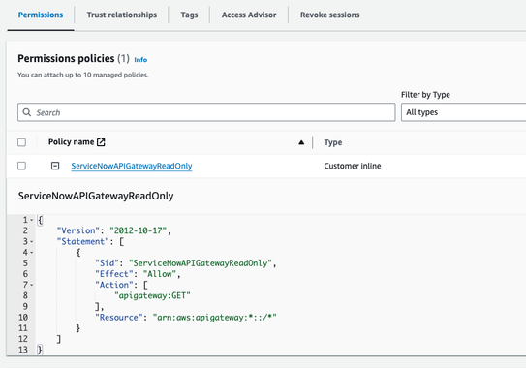Fold the Action array at line 7
The image size is (526, 368).
(x=32, y=285)
